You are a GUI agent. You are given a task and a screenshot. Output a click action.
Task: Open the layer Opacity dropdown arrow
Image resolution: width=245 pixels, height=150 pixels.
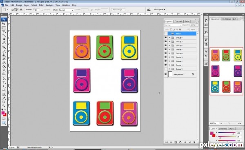tap(197, 25)
